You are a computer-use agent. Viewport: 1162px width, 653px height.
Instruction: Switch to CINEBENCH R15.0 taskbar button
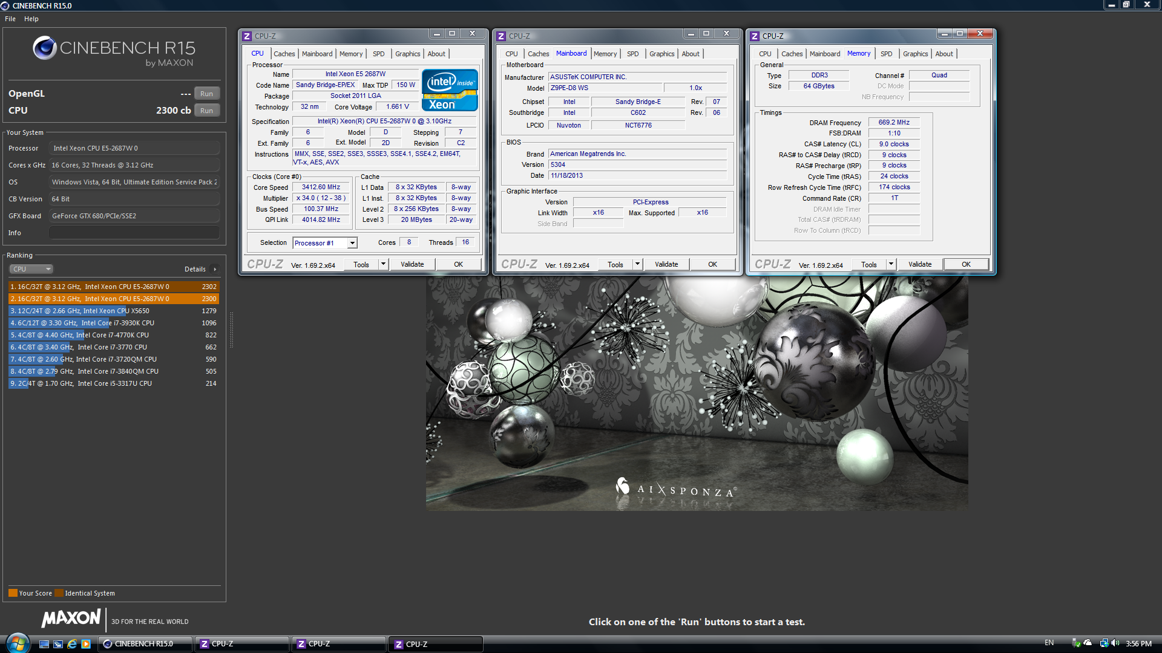(145, 644)
